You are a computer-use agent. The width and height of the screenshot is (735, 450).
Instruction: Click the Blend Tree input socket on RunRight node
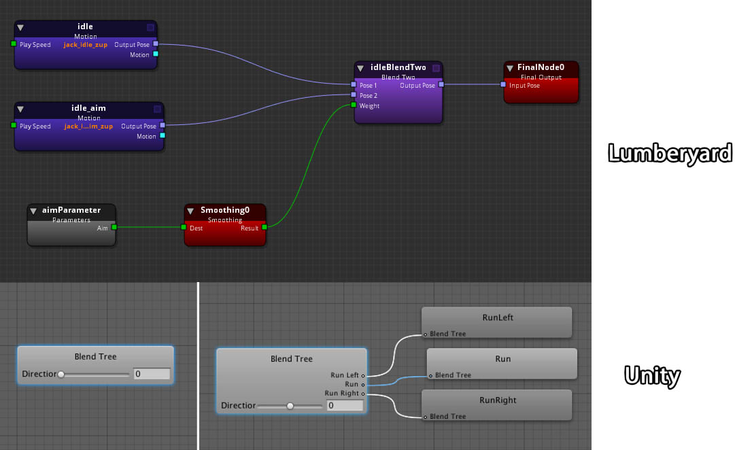coord(426,417)
